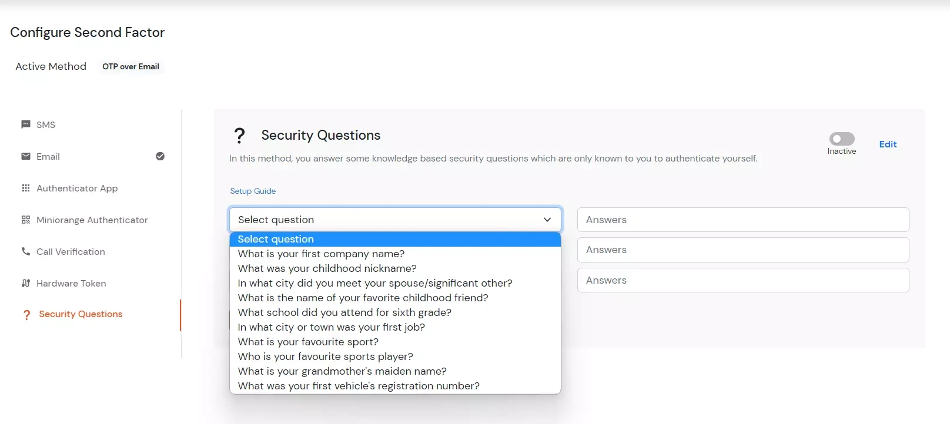Click the Miniorange Authenticator icon
The image size is (950, 424).
25,220
